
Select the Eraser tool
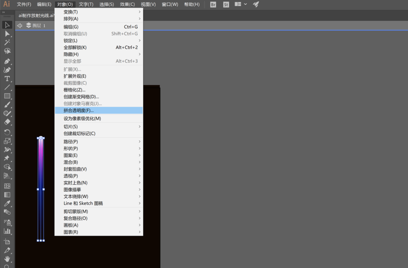click(7, 122)
